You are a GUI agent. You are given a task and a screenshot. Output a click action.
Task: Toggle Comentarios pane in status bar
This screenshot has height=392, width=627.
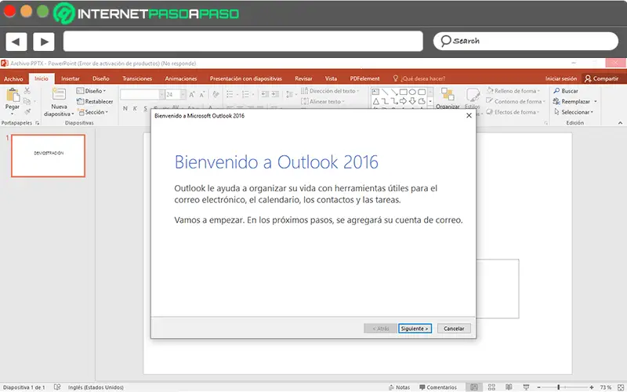[438, 387]
